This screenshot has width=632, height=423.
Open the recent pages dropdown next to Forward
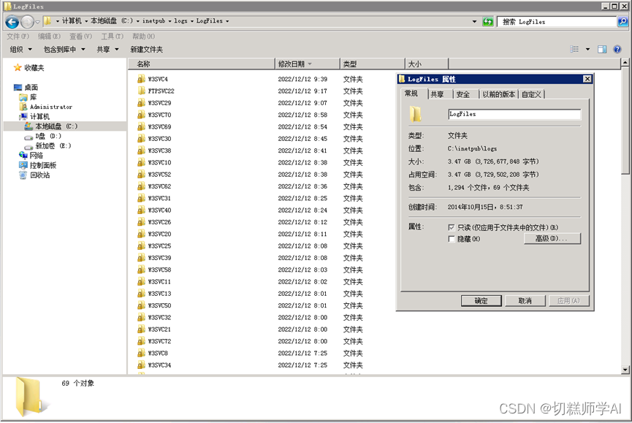coord(37,22)
